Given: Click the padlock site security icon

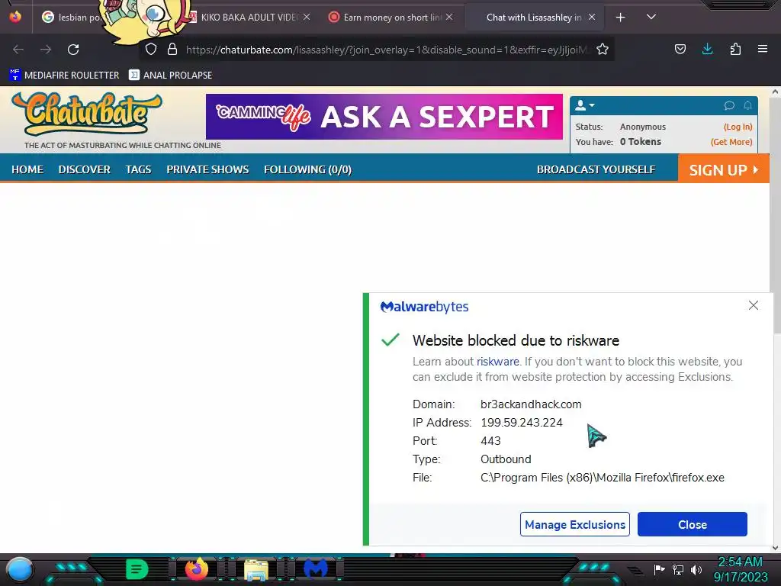Looking at the screenshot, I should pyautogui.click(x=172, y=49).
